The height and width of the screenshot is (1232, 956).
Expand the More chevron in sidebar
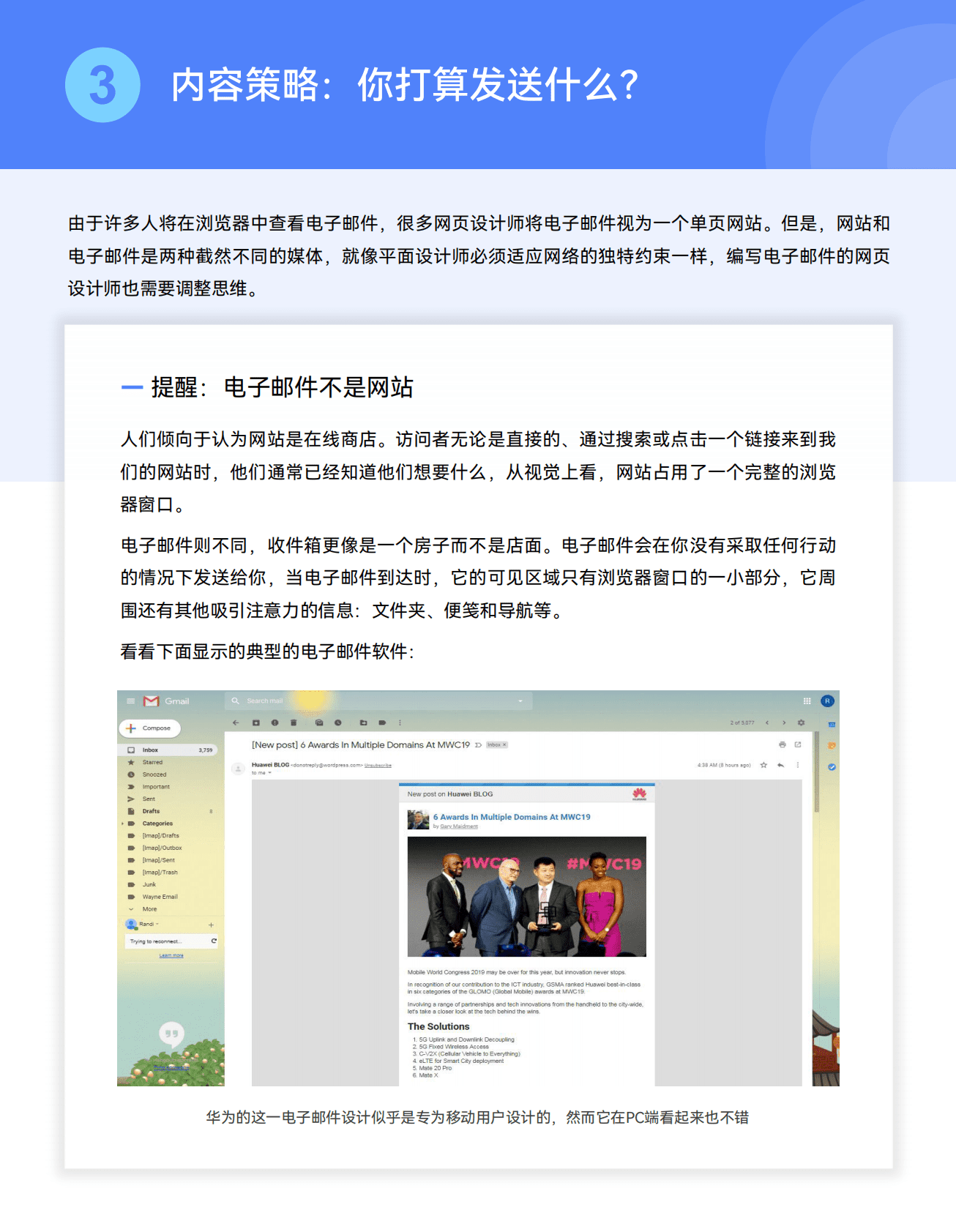[x=131, y=909]
